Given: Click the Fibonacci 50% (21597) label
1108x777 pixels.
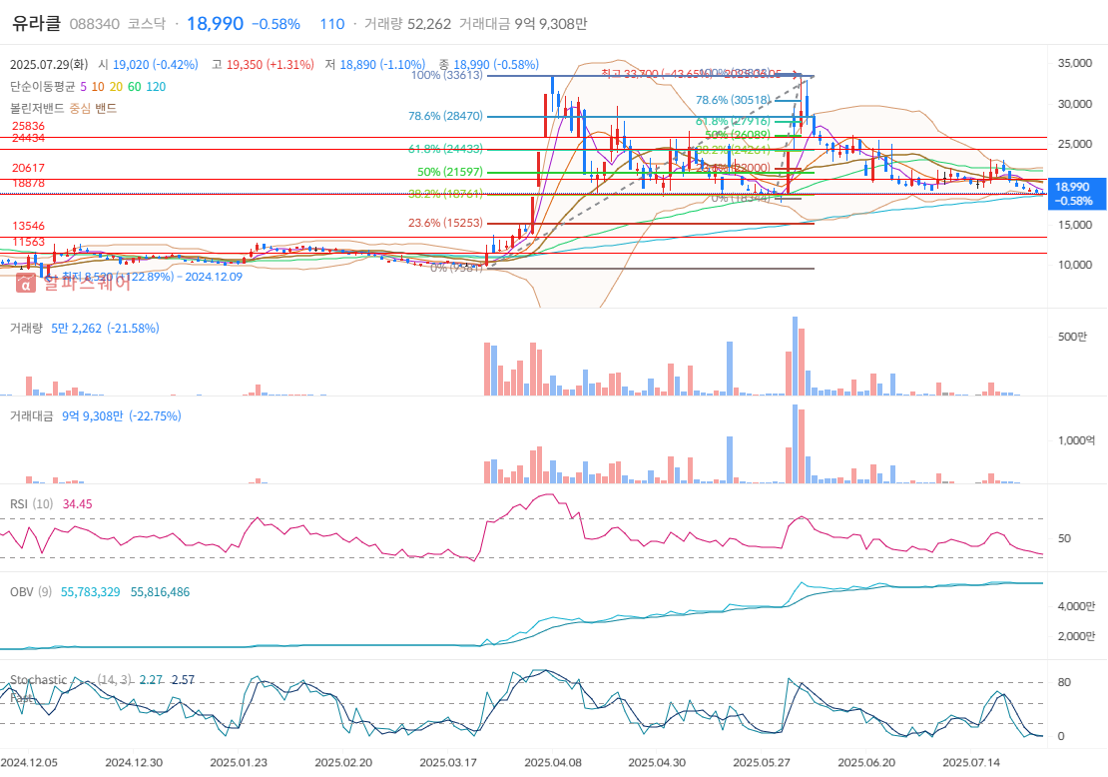Looking at the screenshot, I should 450,172.
